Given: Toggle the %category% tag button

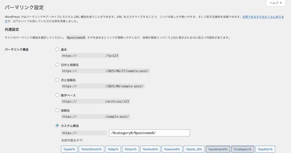Looking at the screenshot, I should pos(243,149).
